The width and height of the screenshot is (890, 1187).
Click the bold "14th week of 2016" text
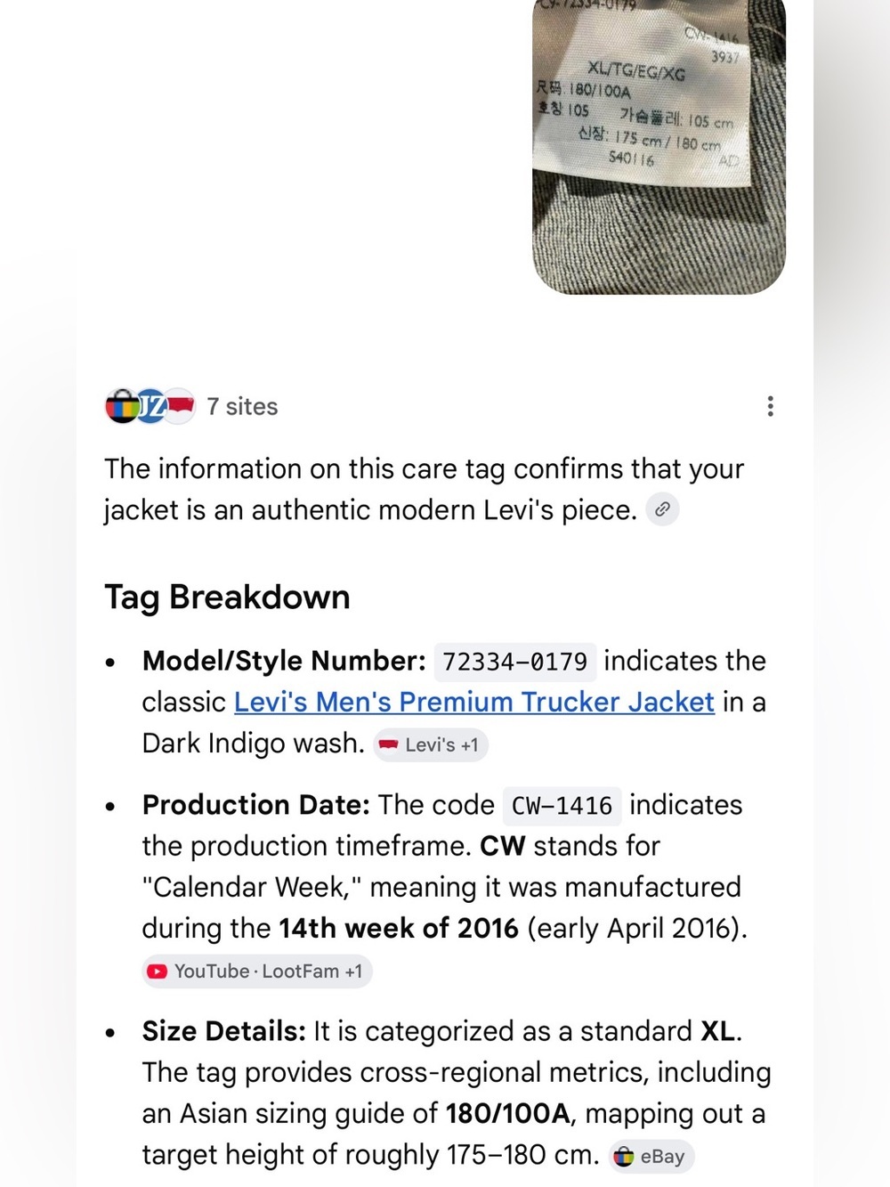399,928
